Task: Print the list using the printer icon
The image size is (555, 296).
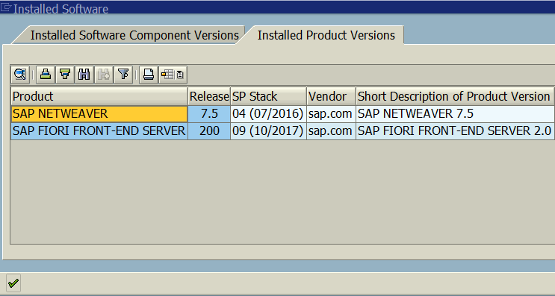Action: (x=149, y=75)
